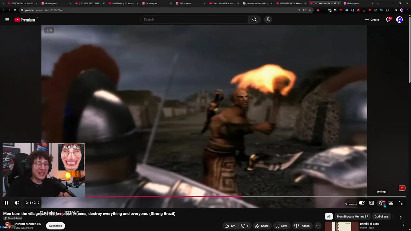Viewport: 411px width, 231px height.
Task: Select the All filter chip
Action: (329, 217)
